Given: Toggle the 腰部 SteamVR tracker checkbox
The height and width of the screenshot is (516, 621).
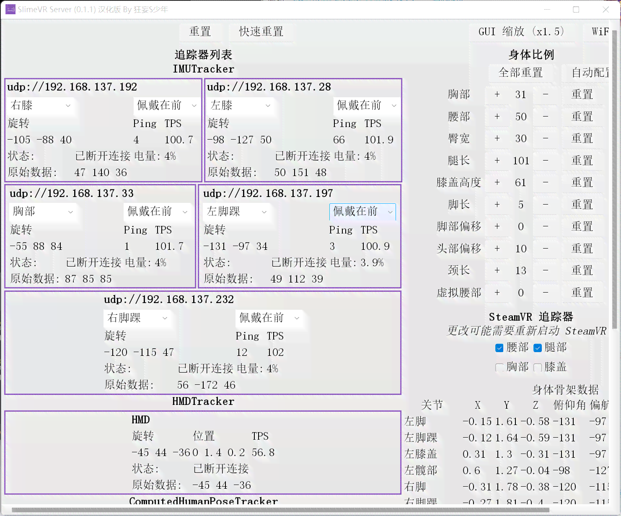Looking at the screenshot, I should 499,348.
